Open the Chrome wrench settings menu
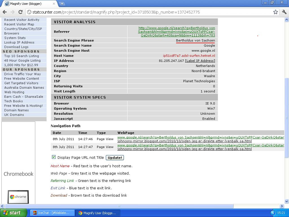Image resolution: width=289 pixels, height=217 pixels. pyautogui.click(x=284, y=12)
